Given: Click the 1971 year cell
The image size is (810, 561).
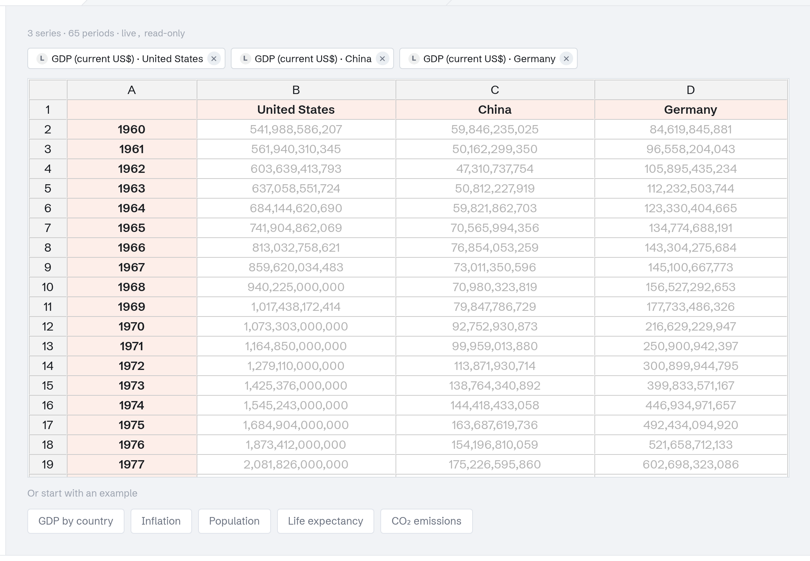Looking at the screenshot, I should point(132,346).
